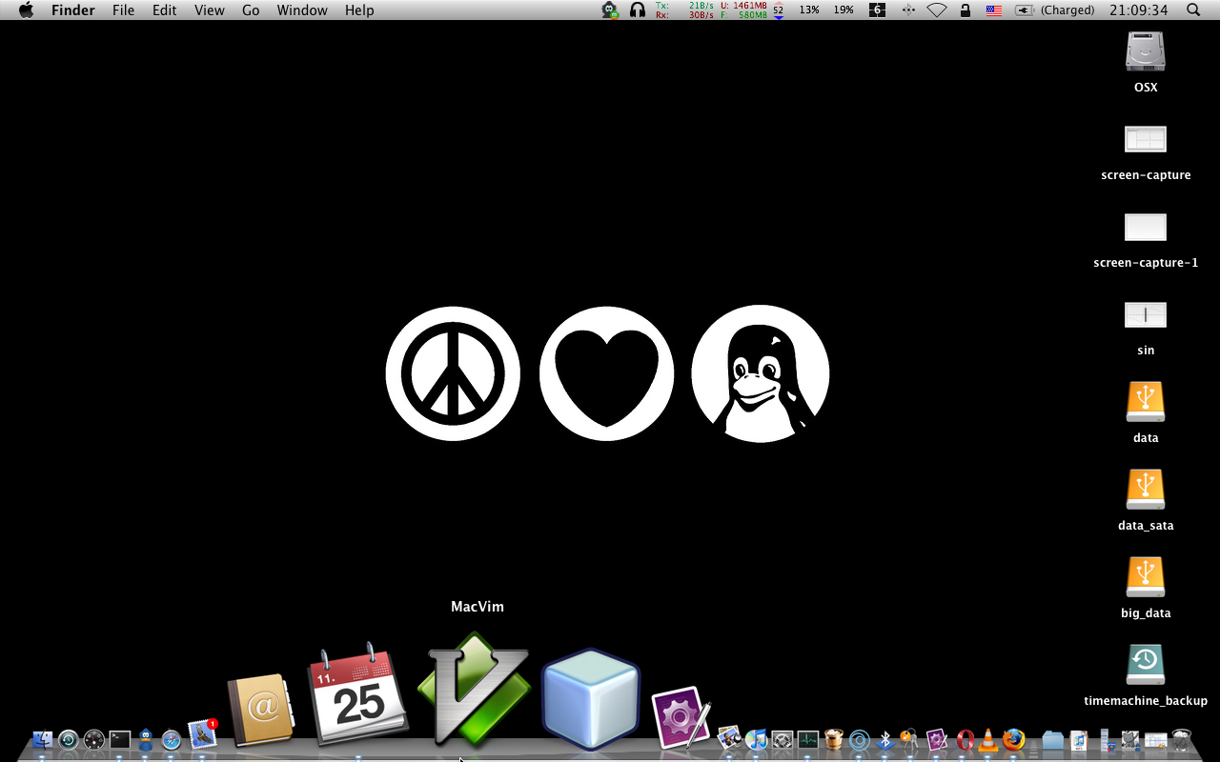This screenshot has height=762, width=1220.
Task: Open MP3 file icon in dock
Action: (x=1079, y=739)
